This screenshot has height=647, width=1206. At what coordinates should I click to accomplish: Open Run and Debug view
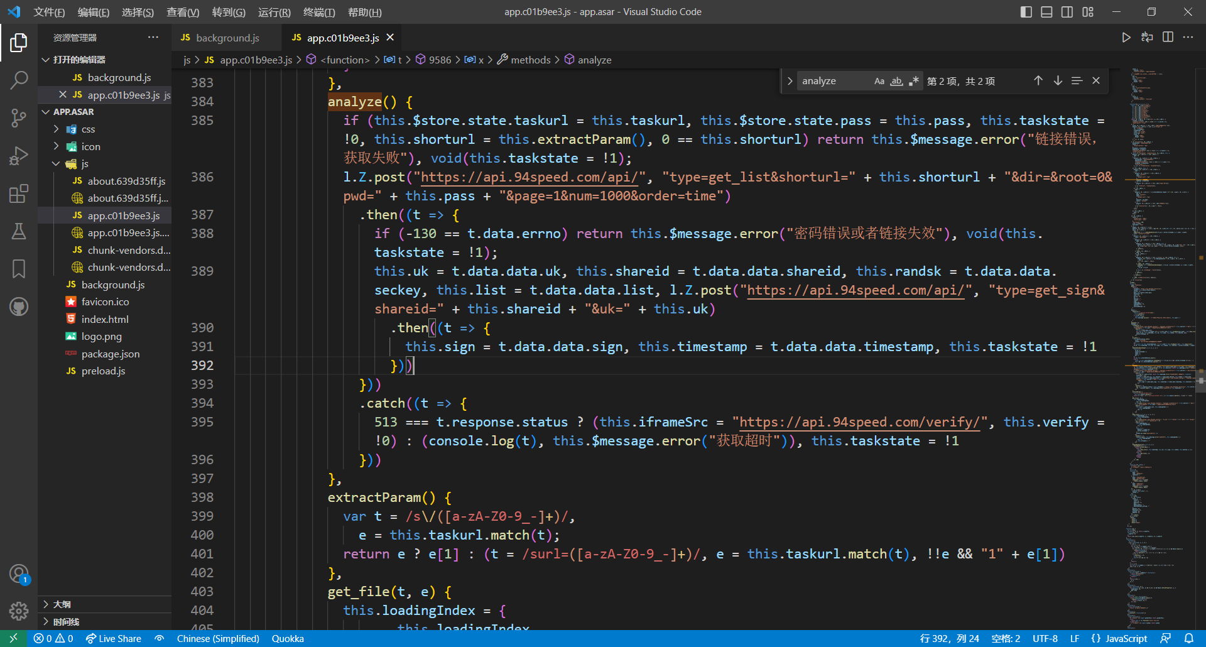pyautogui.click(x=19, y=156)
